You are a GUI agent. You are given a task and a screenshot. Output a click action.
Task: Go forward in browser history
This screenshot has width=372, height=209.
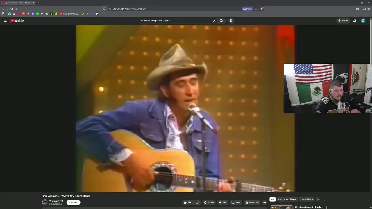(8, 9)
